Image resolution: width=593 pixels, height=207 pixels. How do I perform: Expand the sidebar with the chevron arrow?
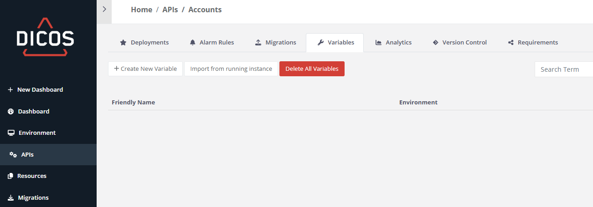pyautogui.click(x=104, y=9)
